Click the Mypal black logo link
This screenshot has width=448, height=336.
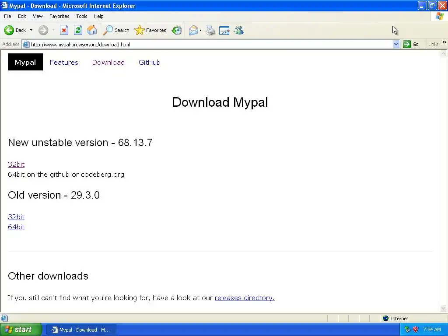click(x=25, y=62)
